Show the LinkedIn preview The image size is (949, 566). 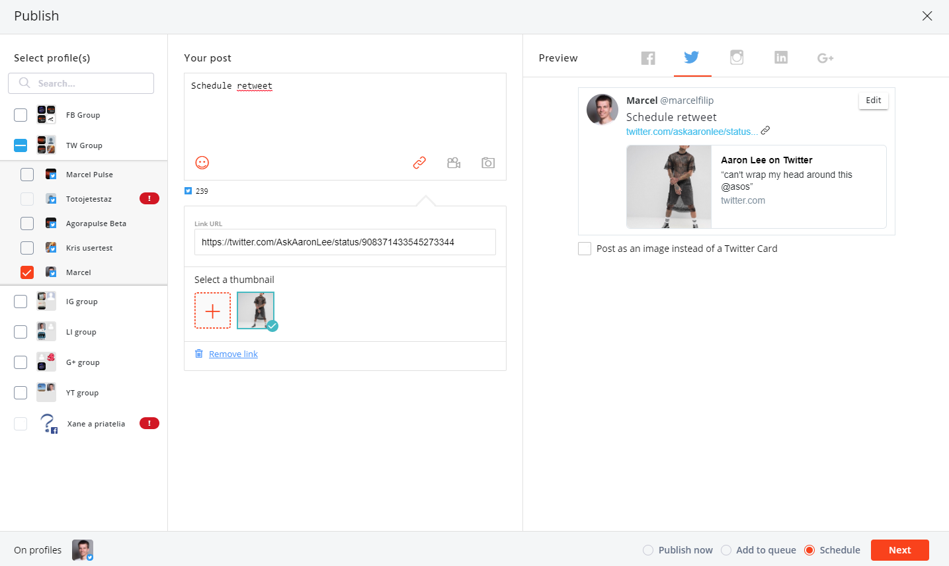(781, 58)
